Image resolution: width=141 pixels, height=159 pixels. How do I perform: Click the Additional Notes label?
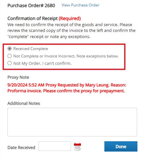pos(24,104)
